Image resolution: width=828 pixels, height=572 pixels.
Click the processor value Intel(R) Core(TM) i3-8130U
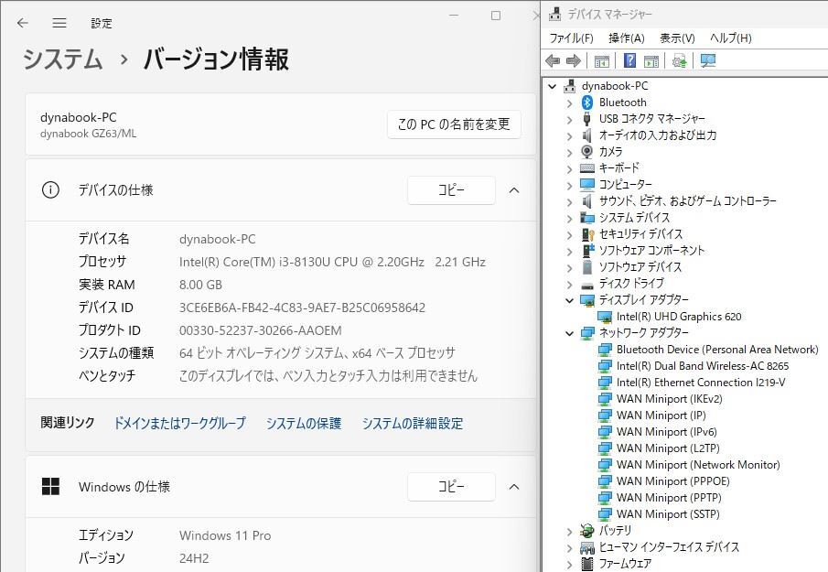pyautogui.click(x=332, y=262)
